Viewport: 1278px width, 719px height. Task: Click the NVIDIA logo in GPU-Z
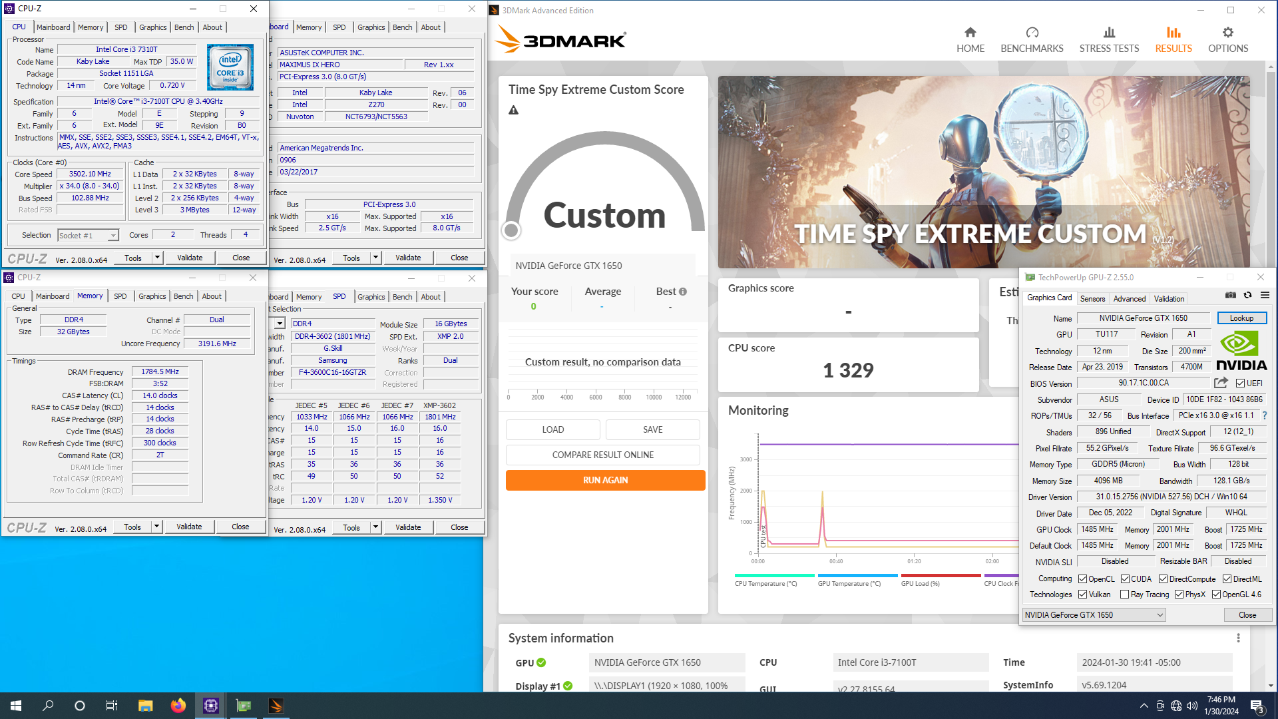click(1241, 351)
